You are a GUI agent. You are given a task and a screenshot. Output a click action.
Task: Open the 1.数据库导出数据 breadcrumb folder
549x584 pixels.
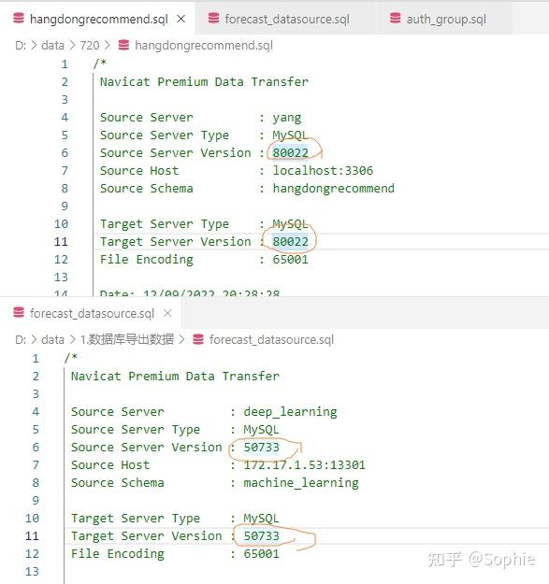(x=126, y=339)
